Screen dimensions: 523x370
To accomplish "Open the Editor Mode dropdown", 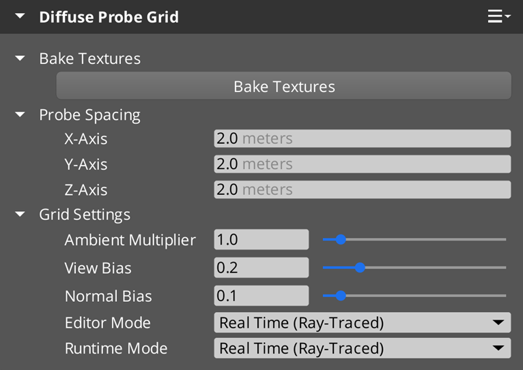I will [x=362, y=322].
